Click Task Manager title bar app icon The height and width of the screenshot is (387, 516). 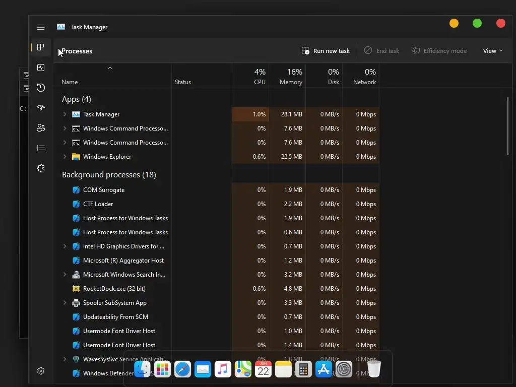[61, 27]
